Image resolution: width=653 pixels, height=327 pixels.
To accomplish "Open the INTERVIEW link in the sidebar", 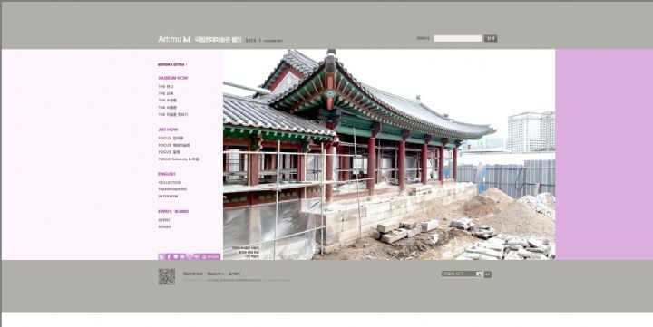I will coord(168,196).
